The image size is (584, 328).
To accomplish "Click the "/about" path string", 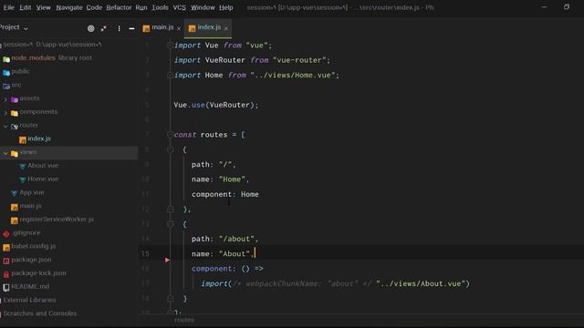I will click(x=236, y=239).
